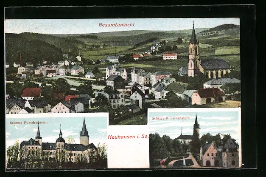Image resolution: width=266 pixels, height=177 pixels.
Task: Open the right castle inset picture
Action: [x=194, y=139]
